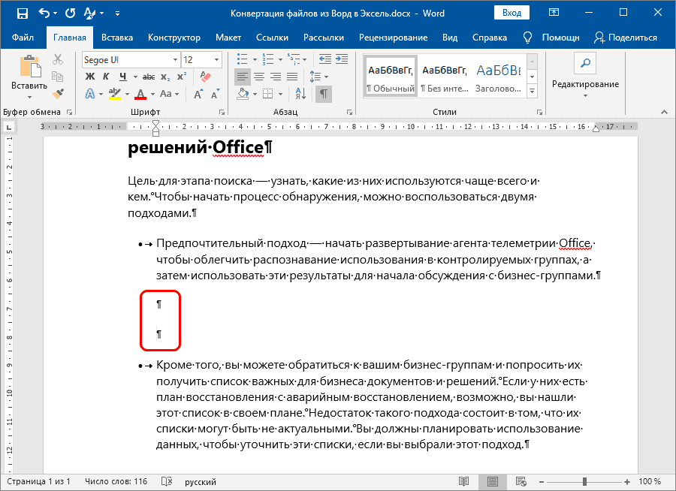676x491 pixels.
Task: Open the Рецензирование tab
Action: tap(397, 37)
